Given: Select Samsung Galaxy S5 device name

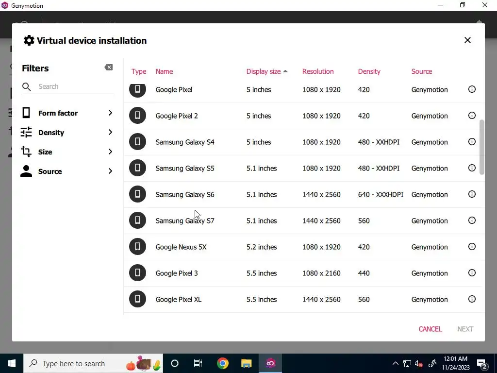Looking at the screenshot, I should click(185, 168).
